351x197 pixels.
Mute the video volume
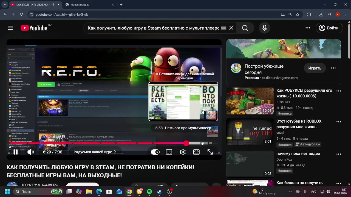[x=30, y=152]
